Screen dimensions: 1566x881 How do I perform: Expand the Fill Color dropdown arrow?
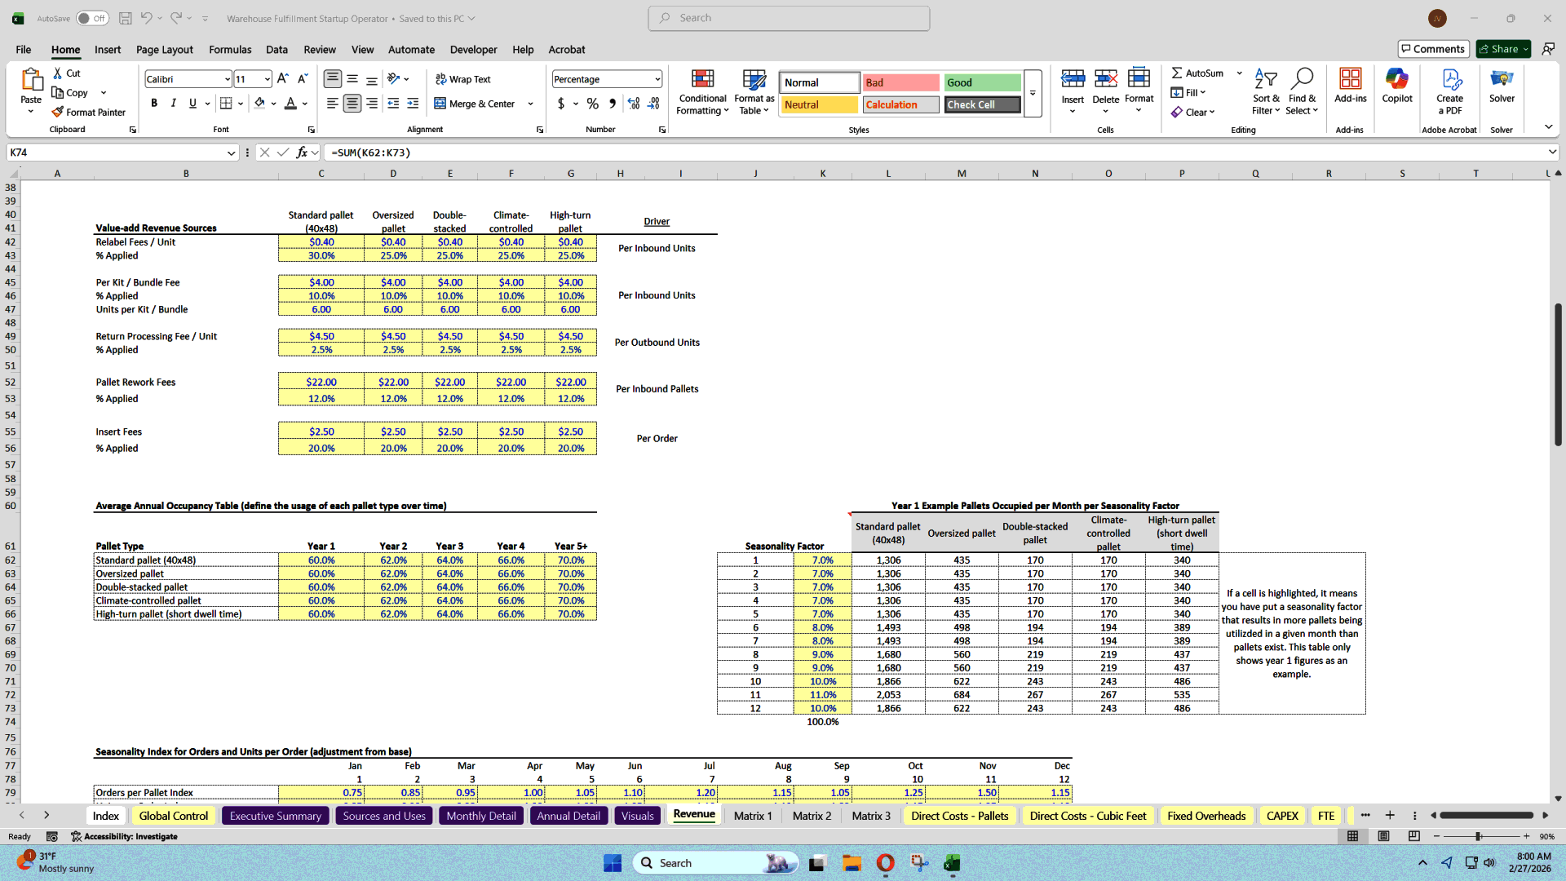273,104
